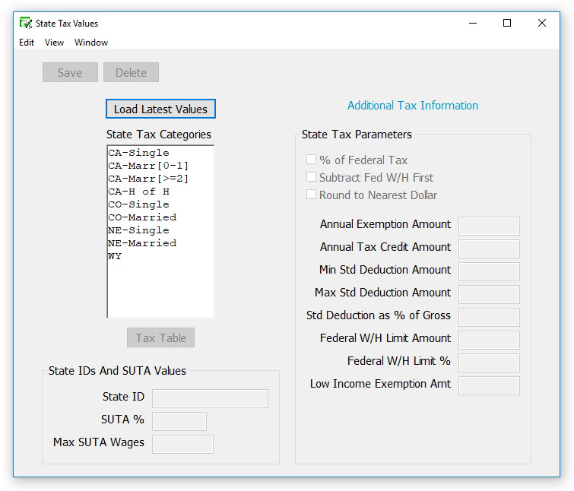Click the Max SUTA Wages input field
Viewport: 574px width, 491px height.
(182, 444)
